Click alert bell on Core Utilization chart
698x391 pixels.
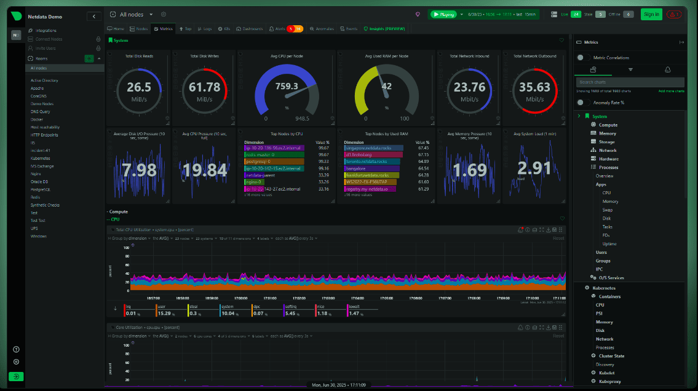click(520, 328)
